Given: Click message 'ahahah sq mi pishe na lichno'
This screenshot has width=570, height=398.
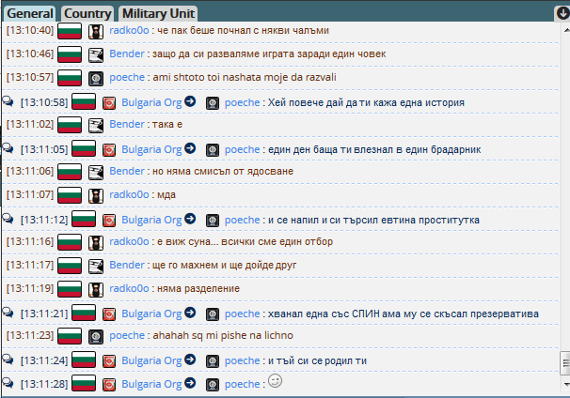Looking at the screenshot, I should (223, 335).
